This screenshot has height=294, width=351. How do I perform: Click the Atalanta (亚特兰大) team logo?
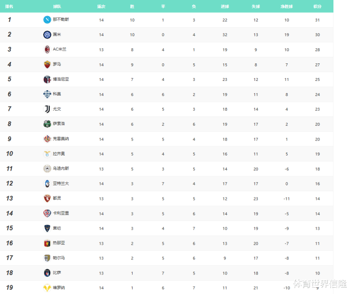pyautogui.click(x=47, y=183)
